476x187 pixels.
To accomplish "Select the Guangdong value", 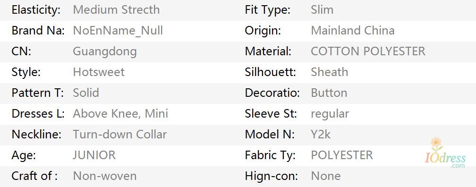I will (x=105, y=51).
